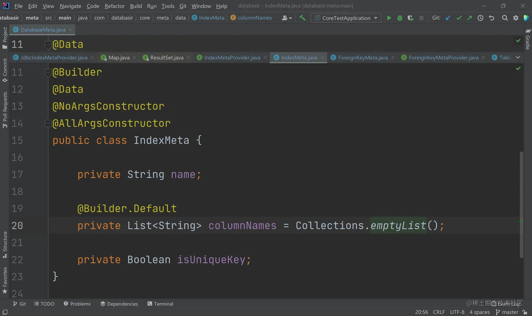Image resolution: width=532 pixels, height=316 pixels.
Task: Open CoreTestApplication run configuration dropdown
Action: click(346, 18)
